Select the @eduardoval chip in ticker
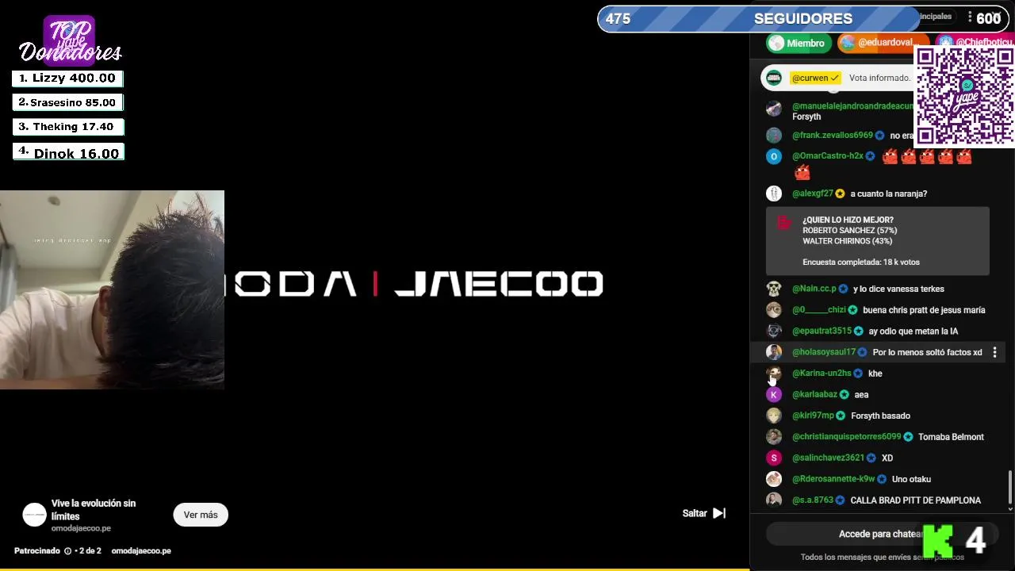This screenshot has width=1015, height=571. tap(882, 43)
